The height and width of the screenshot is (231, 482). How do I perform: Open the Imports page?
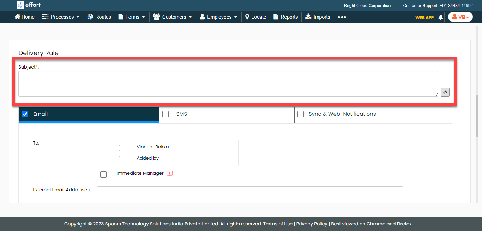318,17
